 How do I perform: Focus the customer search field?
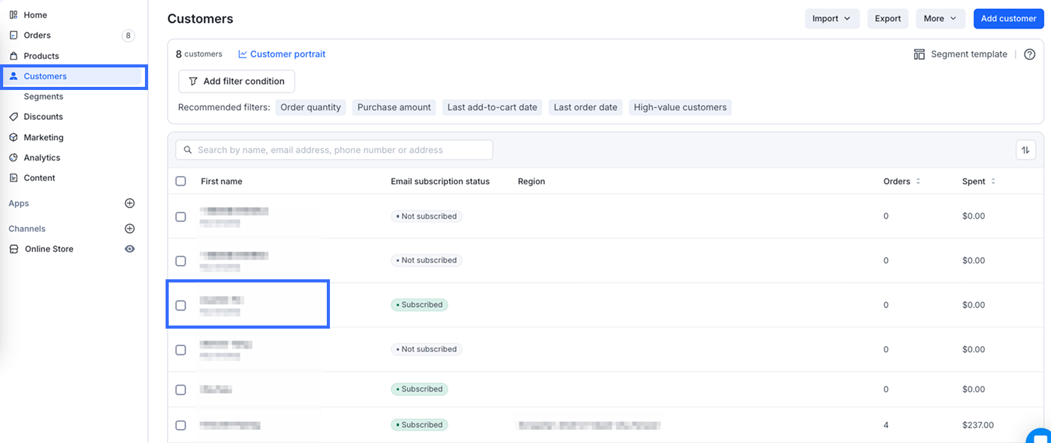pyautogui.click(x=334, y=150)
